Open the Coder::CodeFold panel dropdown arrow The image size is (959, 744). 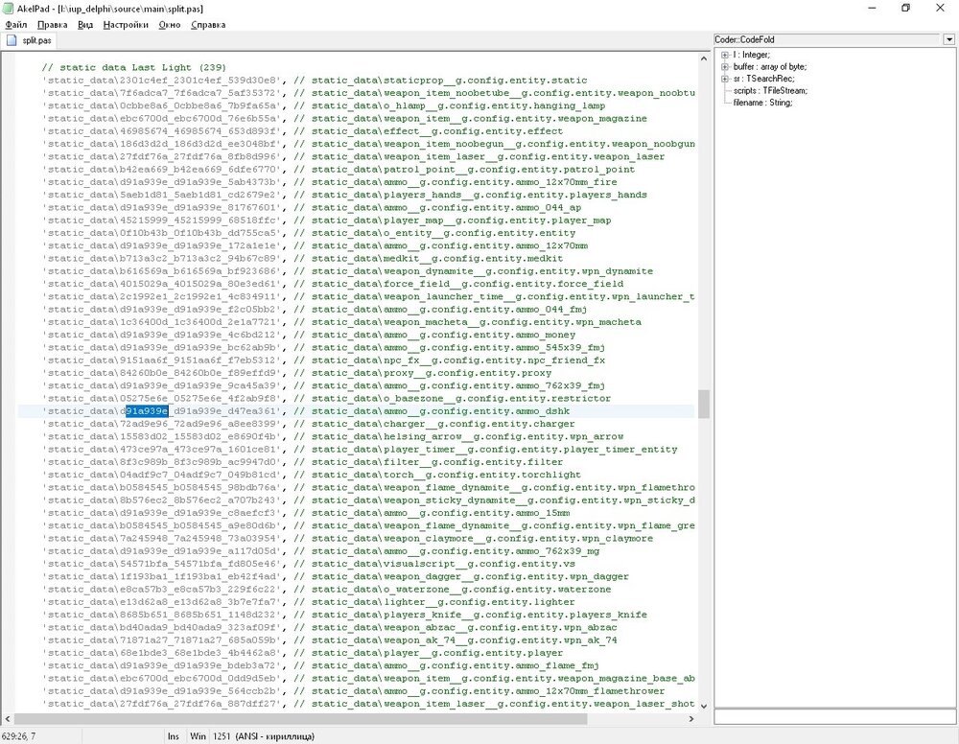pos(948,39)
